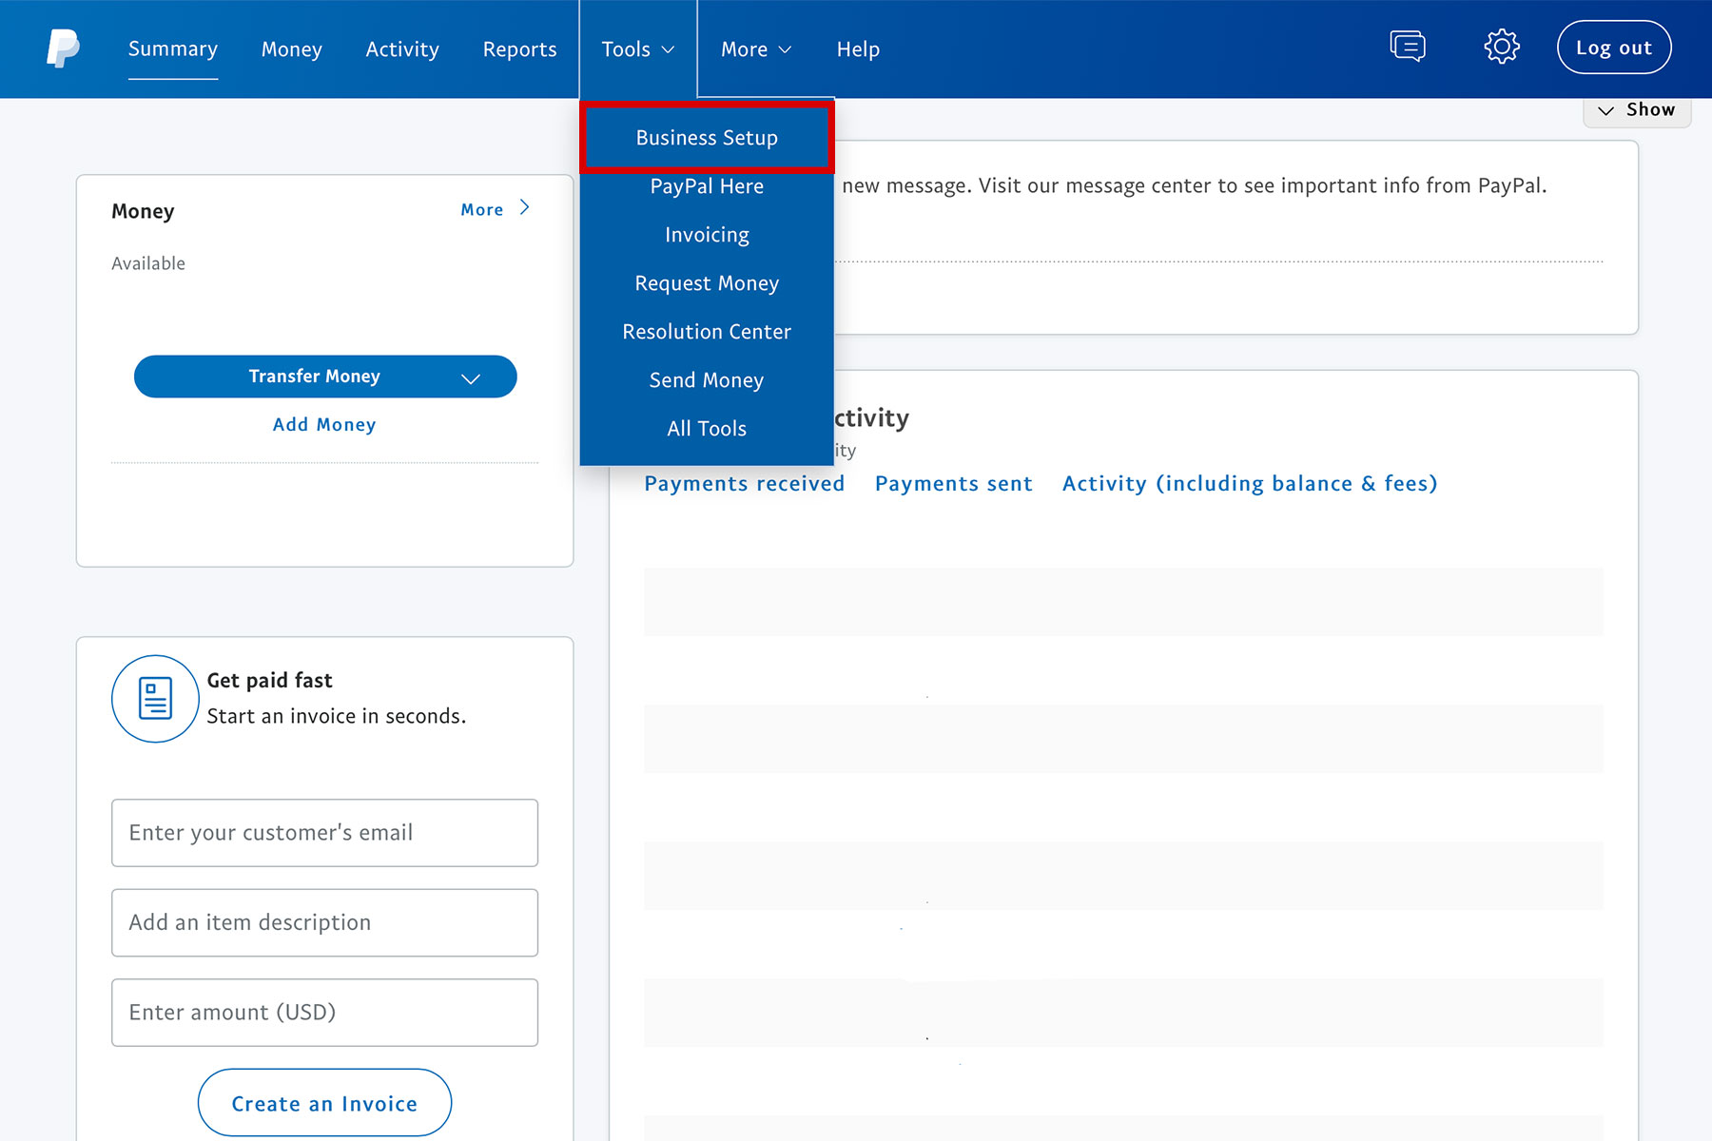This screenshot has height=1141, width=1712.
Task: Expand the More navigation dropdown
Action: point(756,48)
